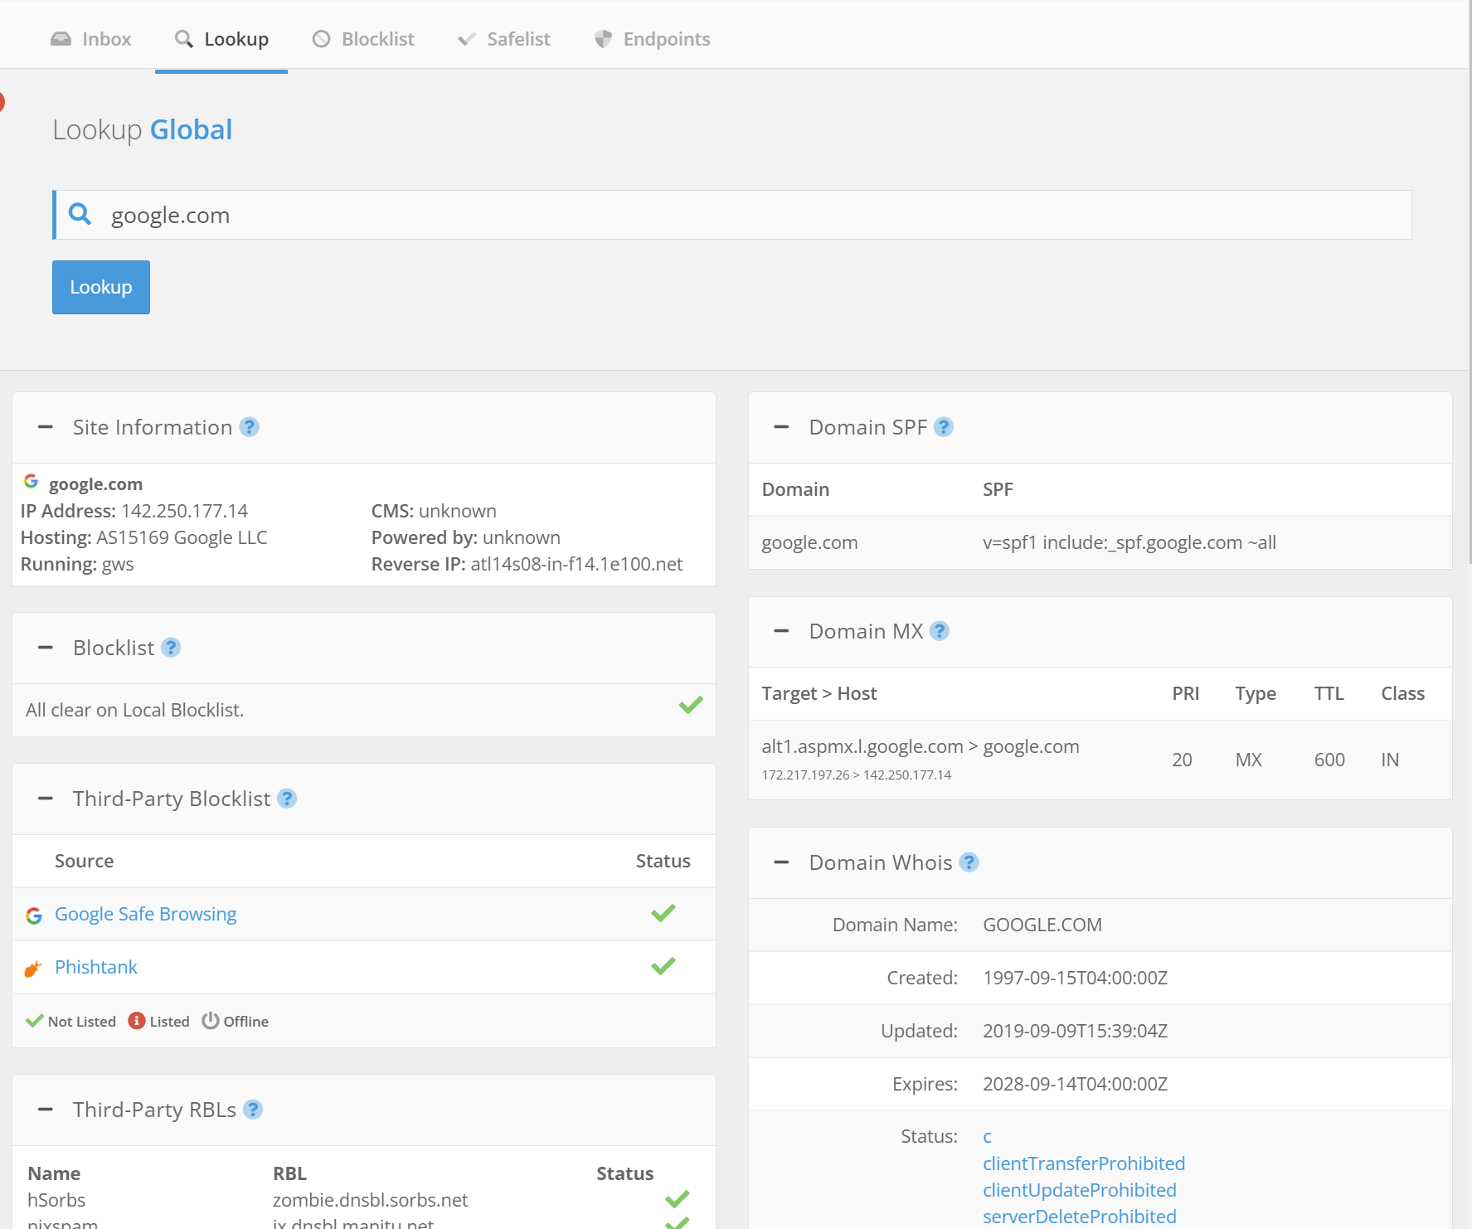The width and height of the screenshot is (1472, 1229).
Task: Click the blue Lookup button
Action: (101, 287)
